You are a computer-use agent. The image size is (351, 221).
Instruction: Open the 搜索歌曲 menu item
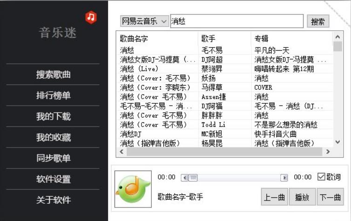[53, 74]
